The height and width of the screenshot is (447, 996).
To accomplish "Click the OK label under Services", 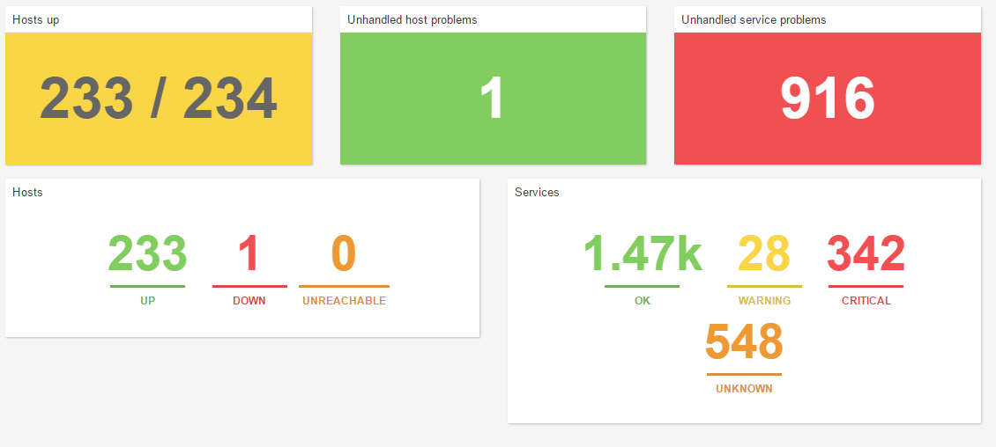I will click(643, 301).
